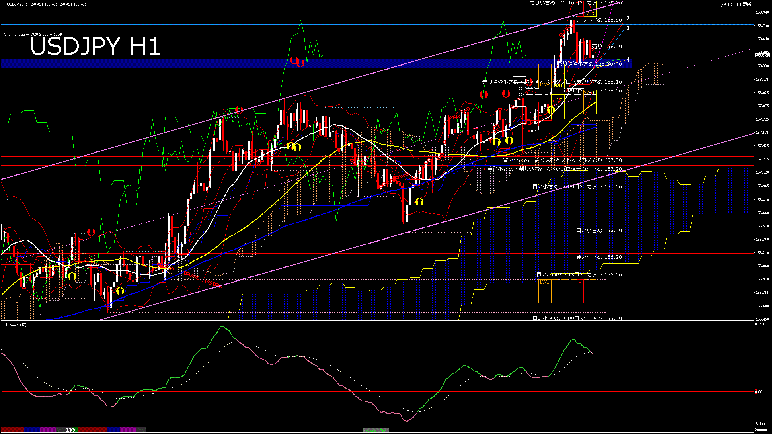Viewport: 772px width, 434px height.
Task: Click the red down arrow near 156.50
Action: point(91,232)
